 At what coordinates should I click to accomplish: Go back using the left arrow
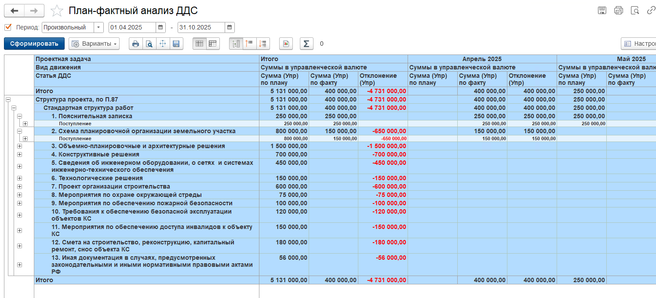(14, 11)
